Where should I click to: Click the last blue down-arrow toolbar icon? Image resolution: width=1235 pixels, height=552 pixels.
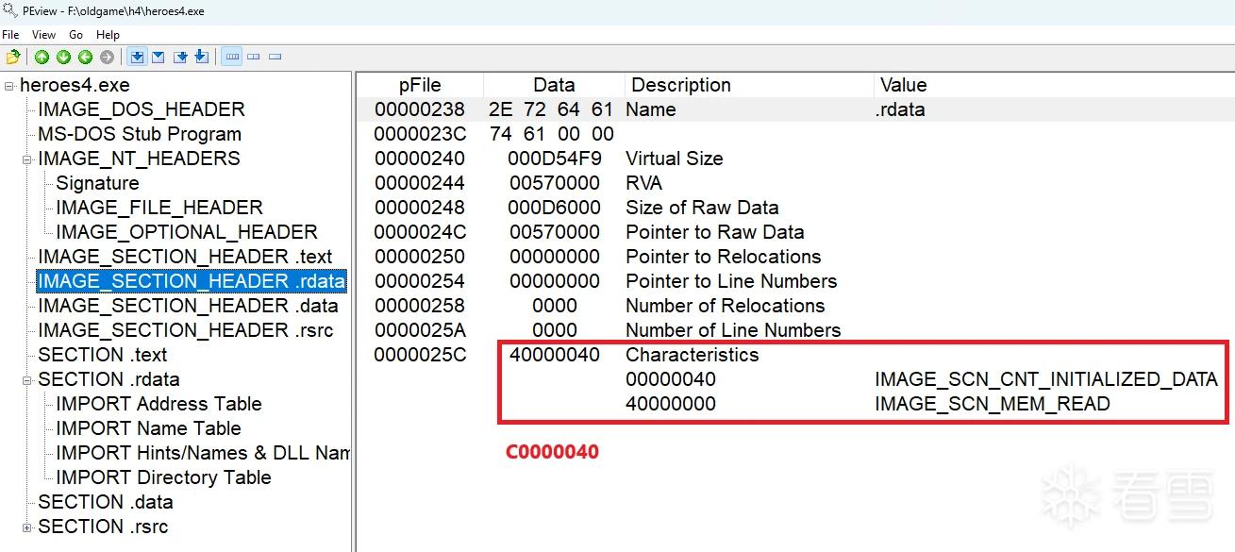point(201,57)
